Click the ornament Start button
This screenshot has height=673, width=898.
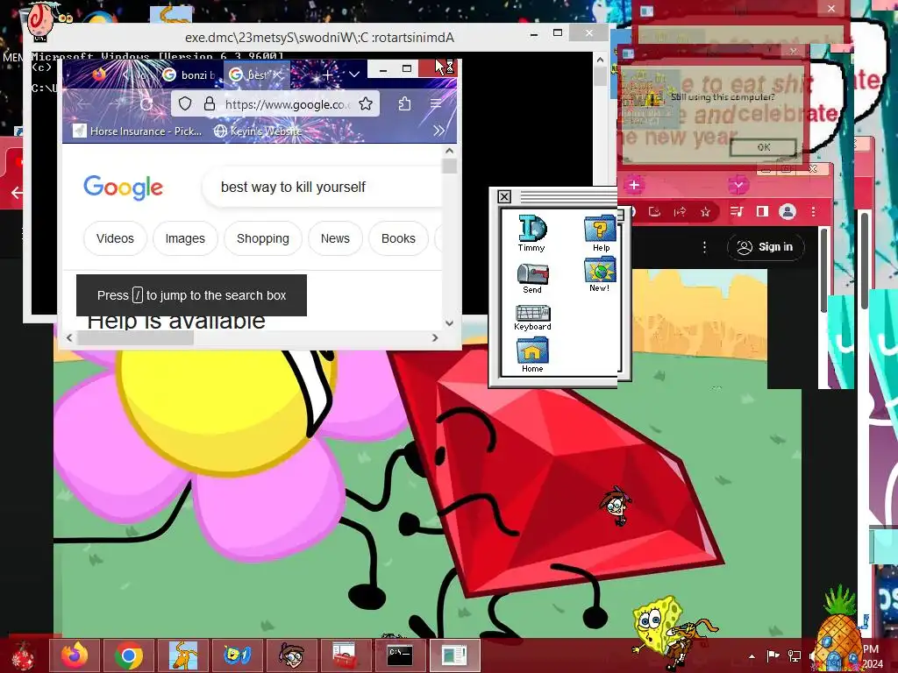(23, 655)
